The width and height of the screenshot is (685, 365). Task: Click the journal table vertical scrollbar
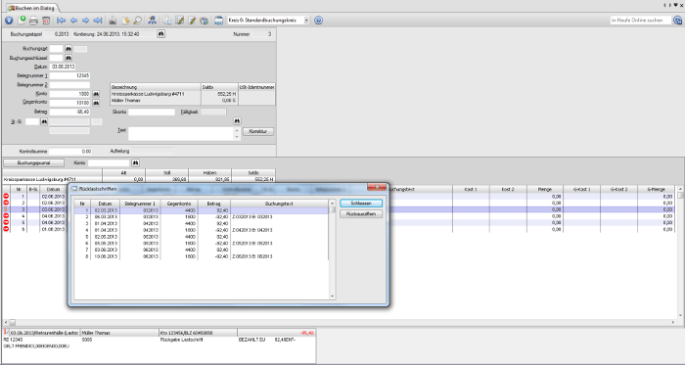click(x=680, y=251)
